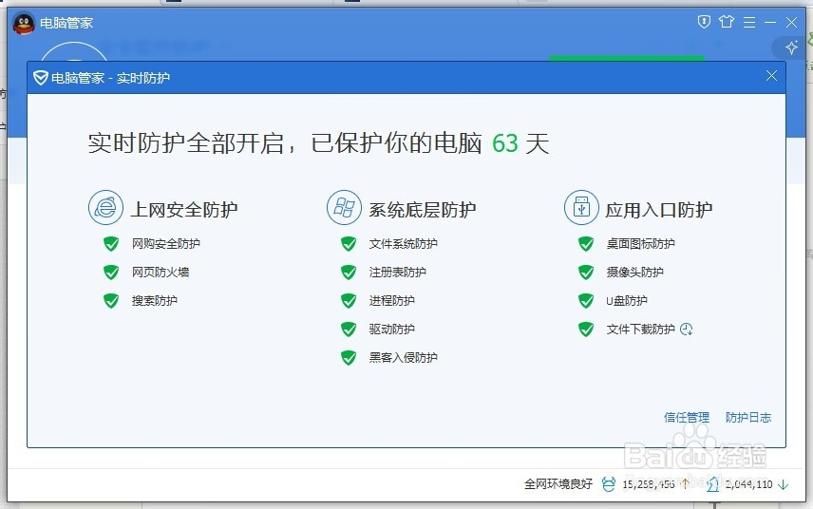Screen dimensions: 813x509
Task: Click the green progress bar in main window
Action: (627, 58)
